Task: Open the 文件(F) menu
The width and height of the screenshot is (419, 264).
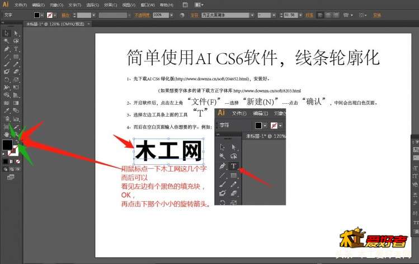Action: 21,4
